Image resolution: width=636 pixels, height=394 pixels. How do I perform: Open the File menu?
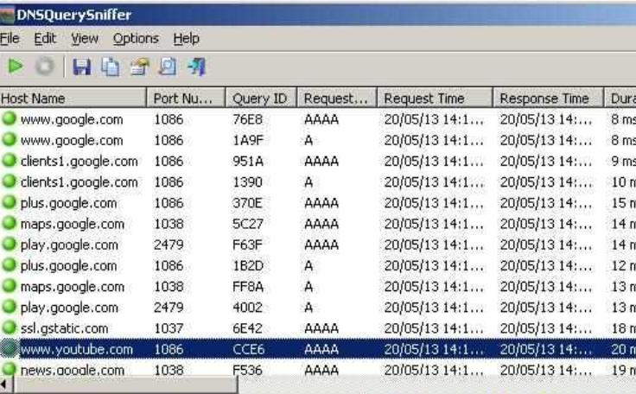(10, 39)
